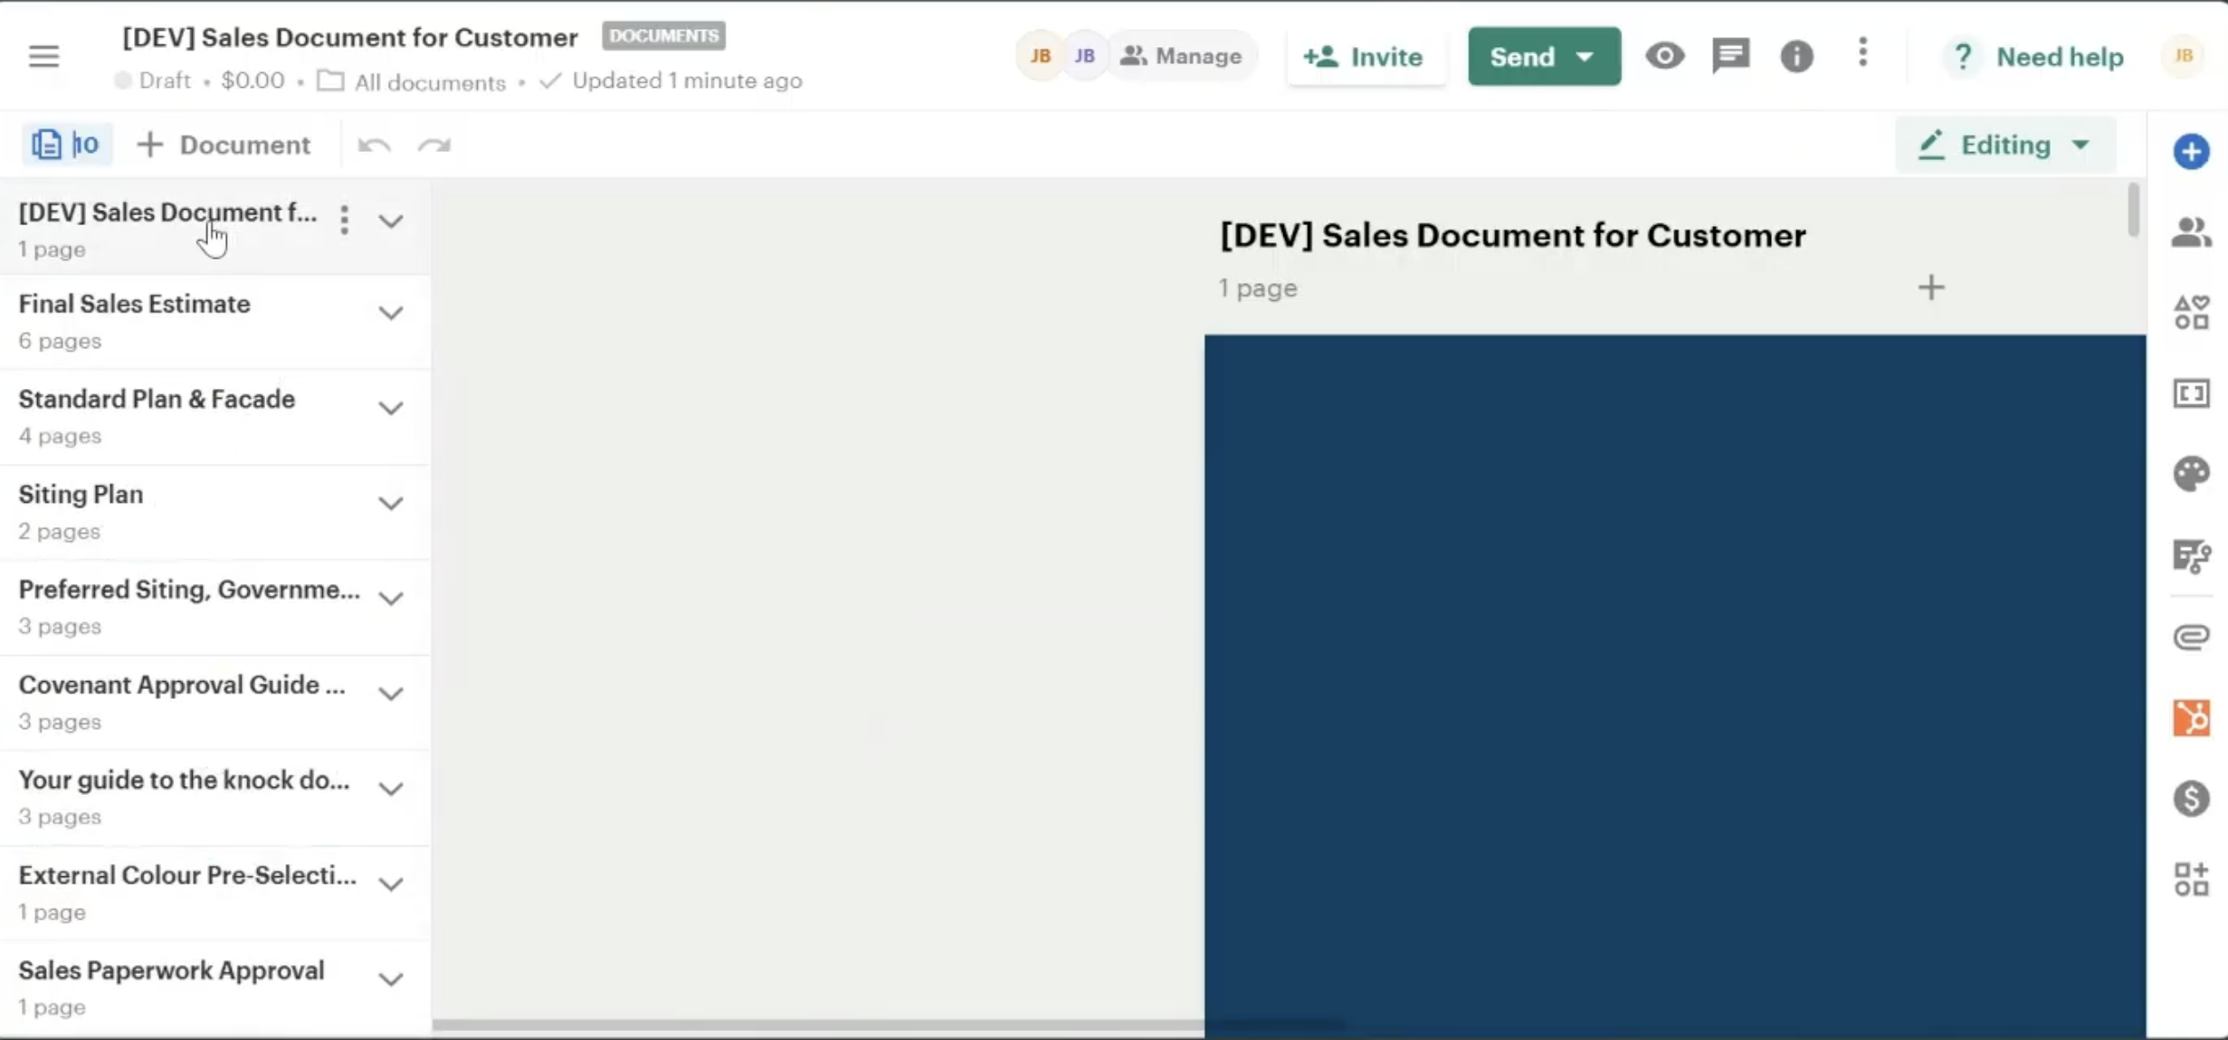Expand the Covenant Approval Guide section
Image resolution: width=2228 pixels, height=1040 pixels.
391,694
